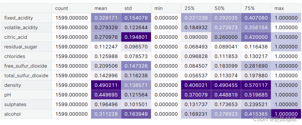Viewport: 302px width, 125px height.
Task: Click the 0.415385 cell
Action: (x=256, y=114)
